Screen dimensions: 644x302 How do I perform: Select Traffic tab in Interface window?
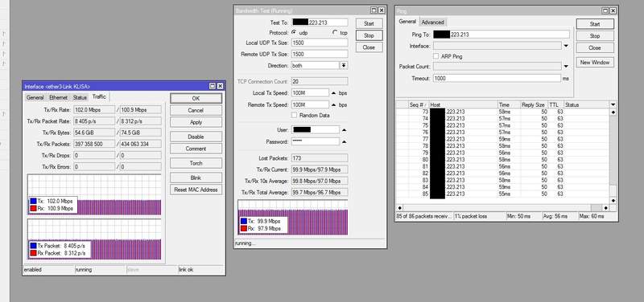(x=99, y=96)
